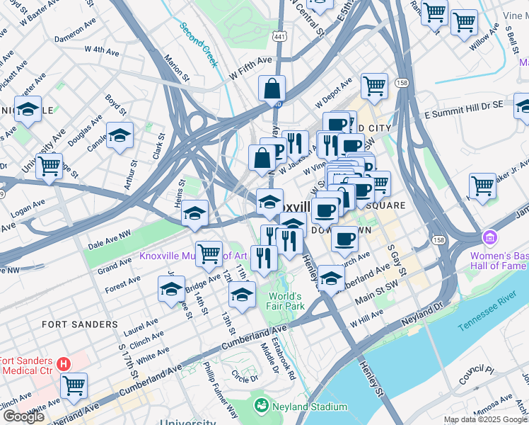
Task: Open the graduation cap marker near Boyd St
Action: point(120,137)
